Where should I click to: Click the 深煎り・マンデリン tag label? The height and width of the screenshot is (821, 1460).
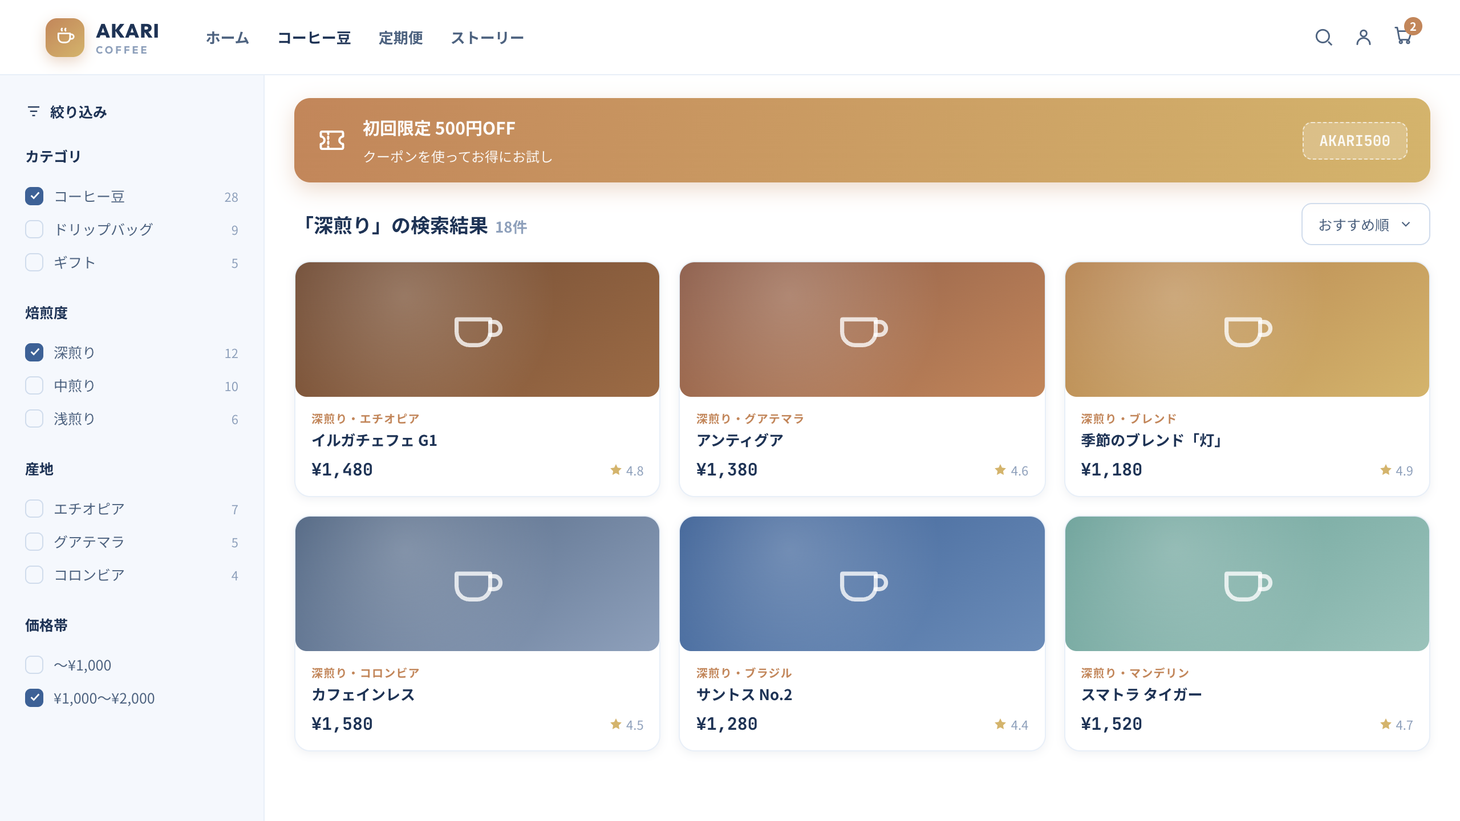(1135, 673)
